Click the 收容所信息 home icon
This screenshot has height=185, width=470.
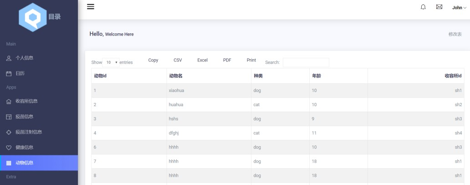click(x=9, y=101)
